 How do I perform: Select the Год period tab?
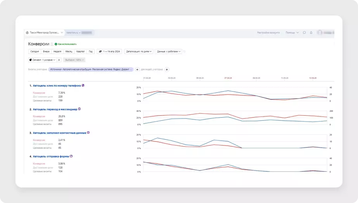coord(91,52)
